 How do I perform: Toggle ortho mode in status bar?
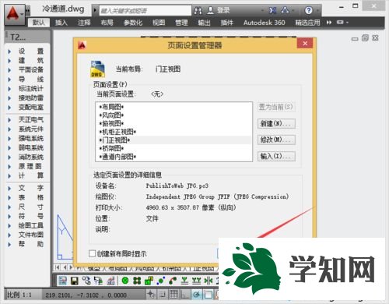pos(185,295)
